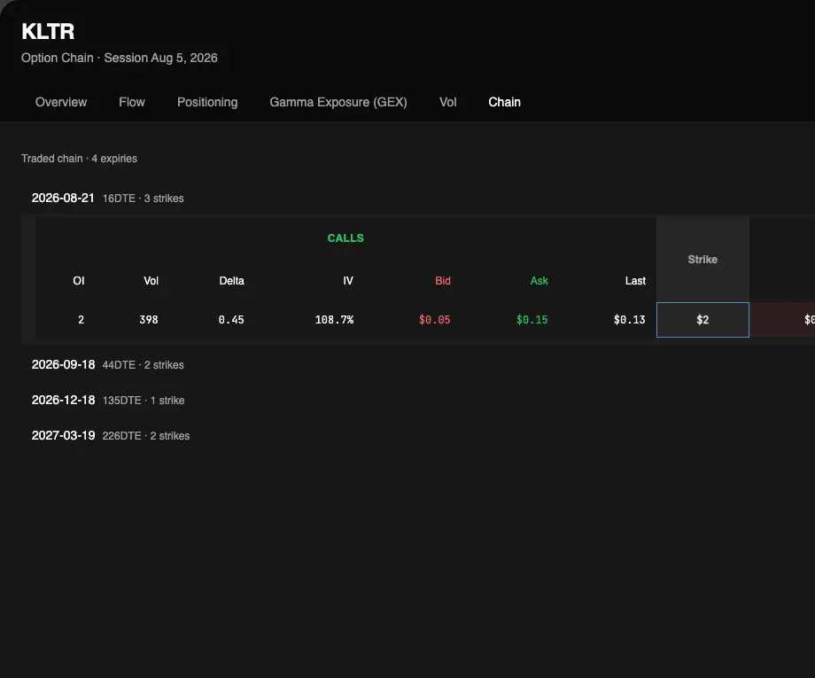The height and width of the screenshot is (678, 815).
Task: Select the Chain tab
Action: point(504,102)
